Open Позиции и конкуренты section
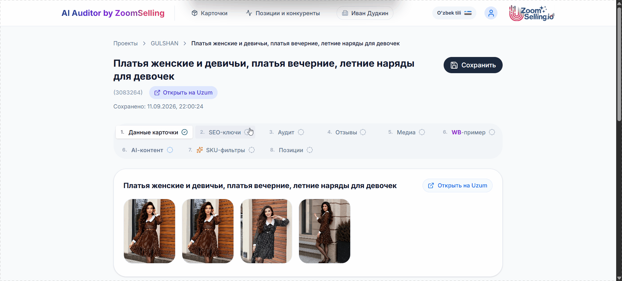 283,13
